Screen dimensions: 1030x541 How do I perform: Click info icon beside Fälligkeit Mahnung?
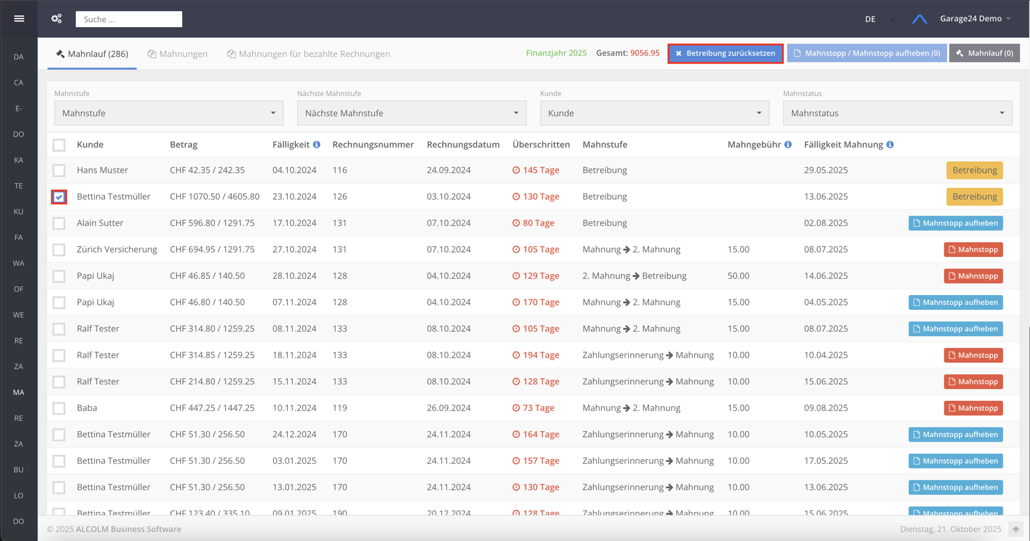(x=890, y=144)
